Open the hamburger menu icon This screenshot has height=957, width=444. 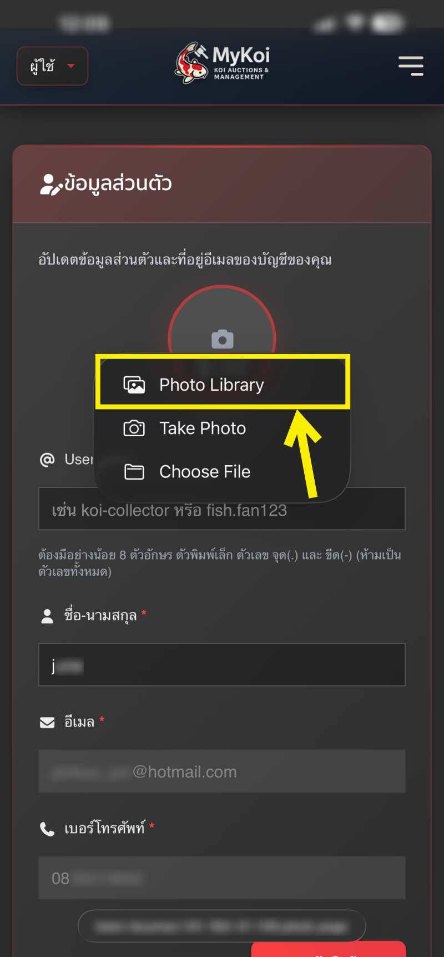tap(411, 66)
